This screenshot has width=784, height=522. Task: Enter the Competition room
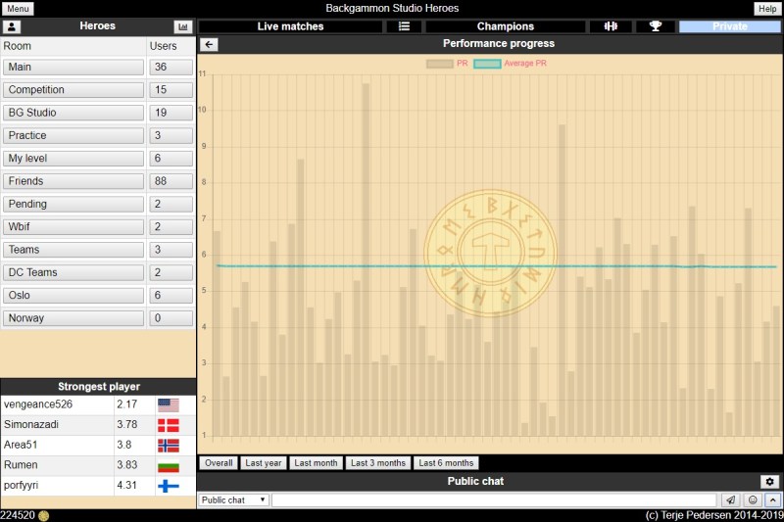pos(73,90)
